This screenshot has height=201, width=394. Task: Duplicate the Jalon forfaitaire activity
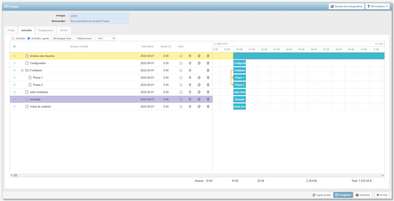[199, 92]
